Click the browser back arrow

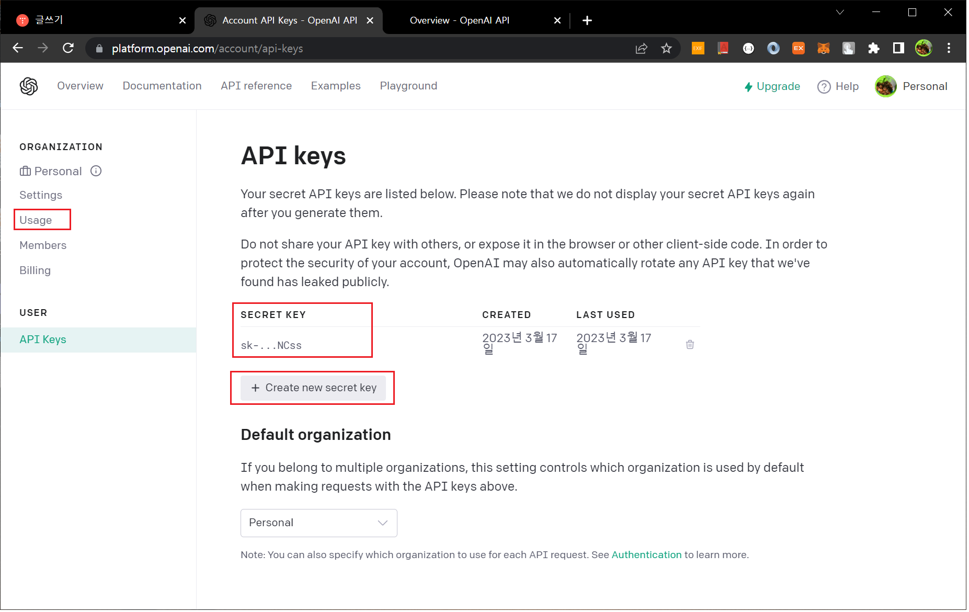coord(18,48)
